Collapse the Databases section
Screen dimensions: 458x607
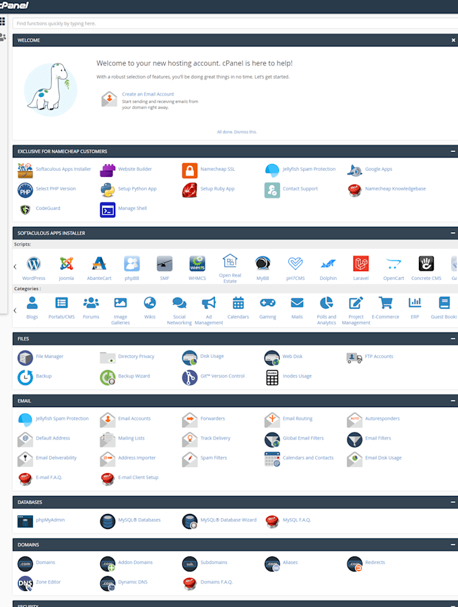tap(453, 502)
